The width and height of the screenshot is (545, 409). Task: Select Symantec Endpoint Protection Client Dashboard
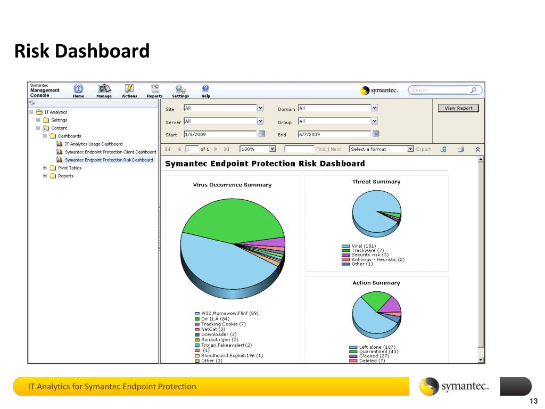(x=111, y=152)
